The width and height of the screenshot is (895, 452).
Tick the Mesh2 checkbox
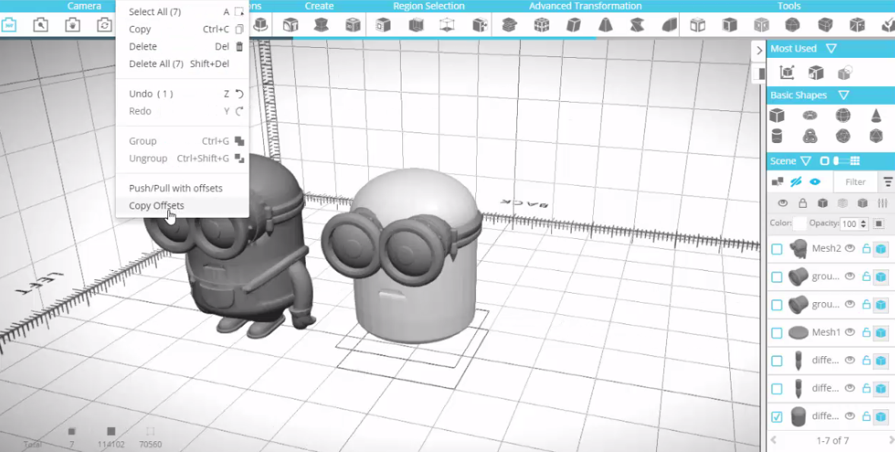pos(777,249)
